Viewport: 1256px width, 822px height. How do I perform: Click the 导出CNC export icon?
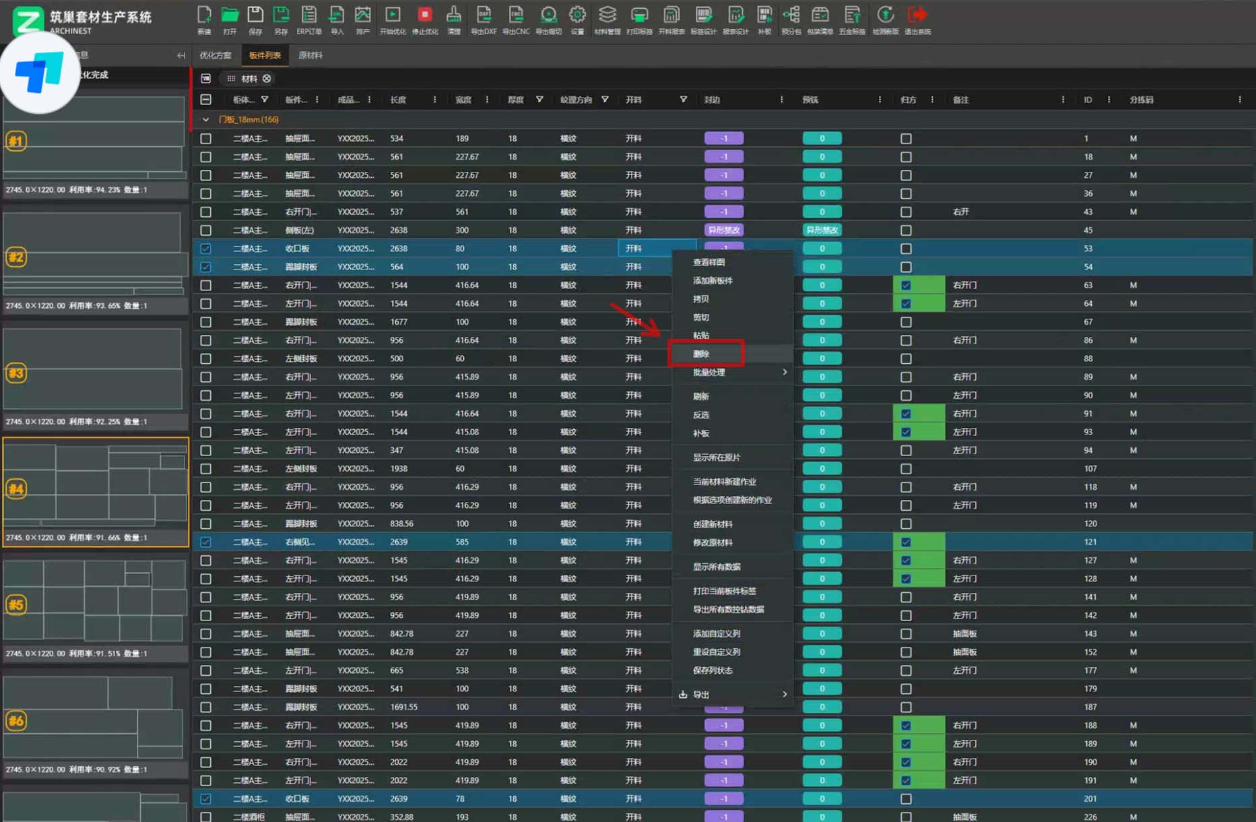coord(515,15)
